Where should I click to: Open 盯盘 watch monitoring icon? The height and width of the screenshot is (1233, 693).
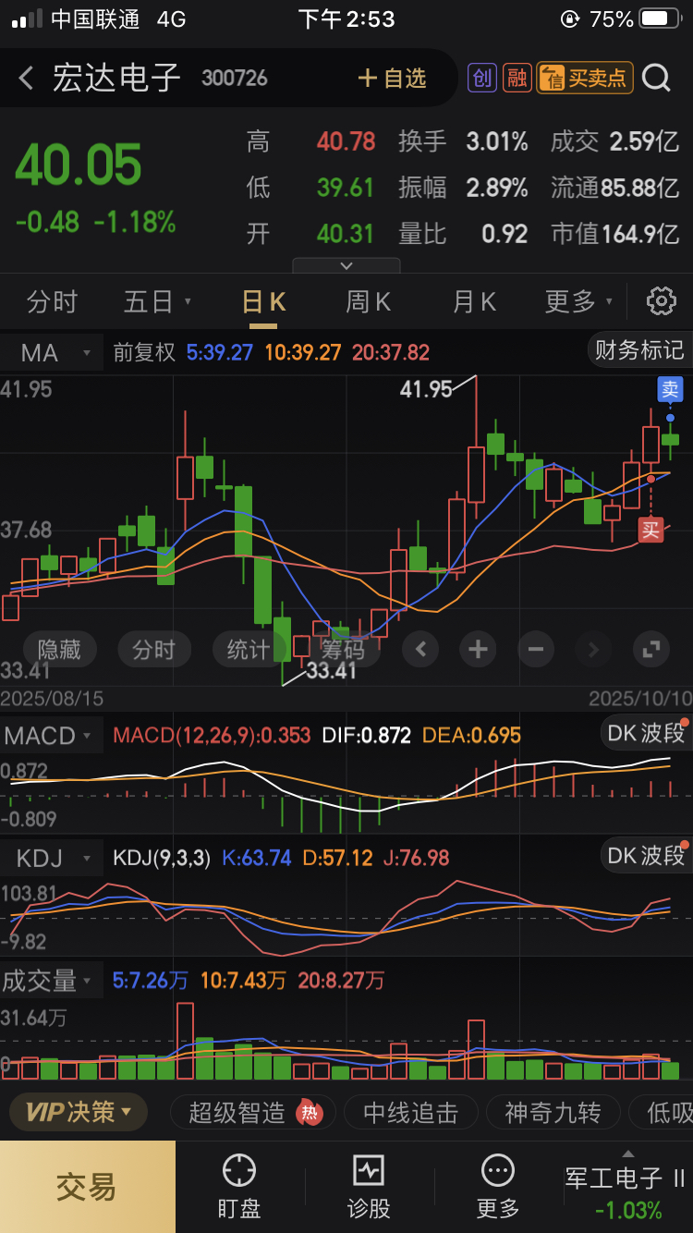click(239, 1187)
